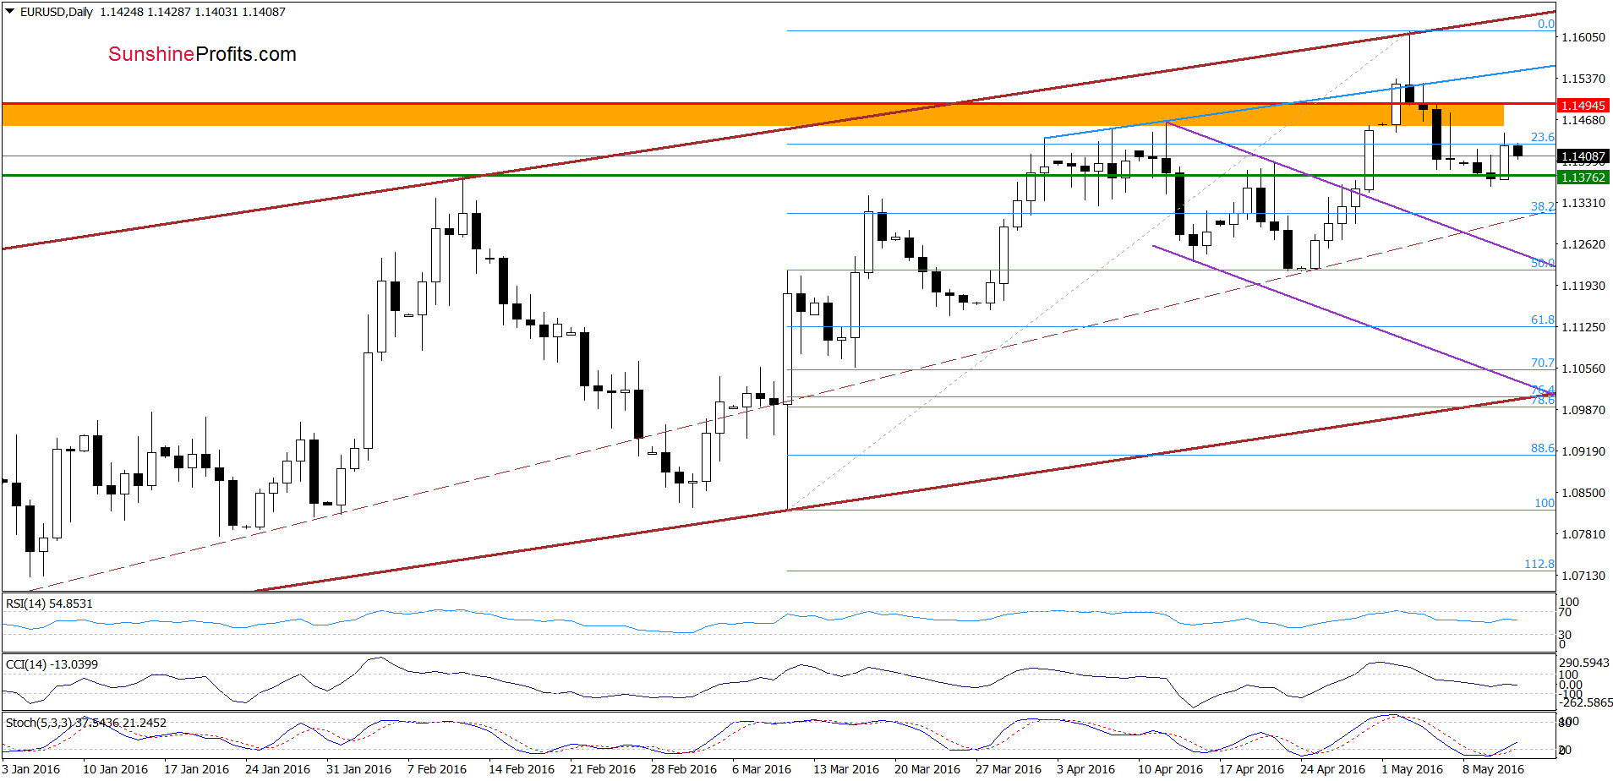Select the 1.08500 price axis value
This screenshot has height=781, width=1613.
(1583, 493)
